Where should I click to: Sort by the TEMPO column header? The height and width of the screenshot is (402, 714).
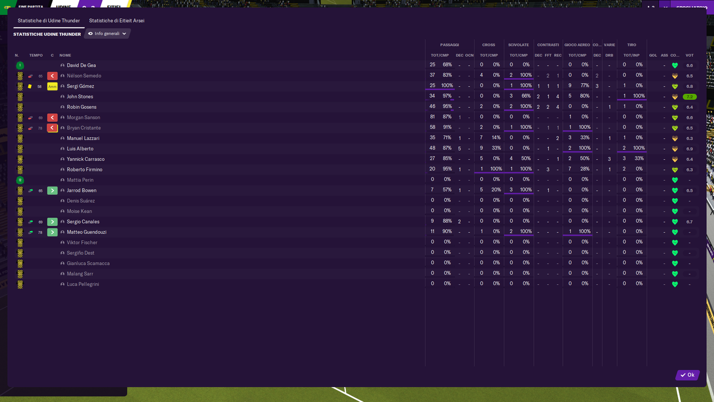pyautogui.click(x=36, y=55)
